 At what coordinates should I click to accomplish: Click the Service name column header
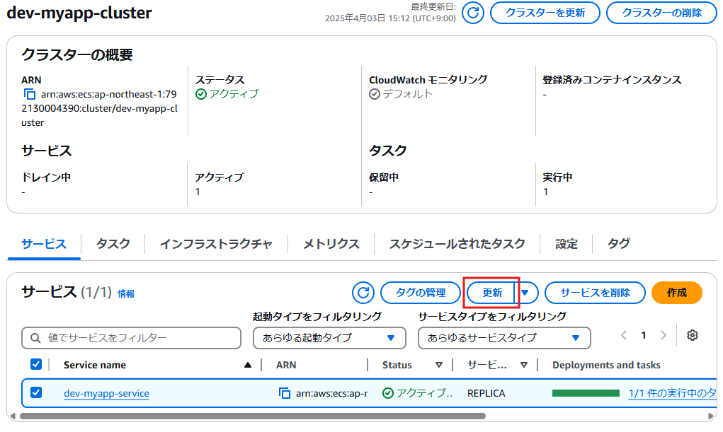pos(94,365)
